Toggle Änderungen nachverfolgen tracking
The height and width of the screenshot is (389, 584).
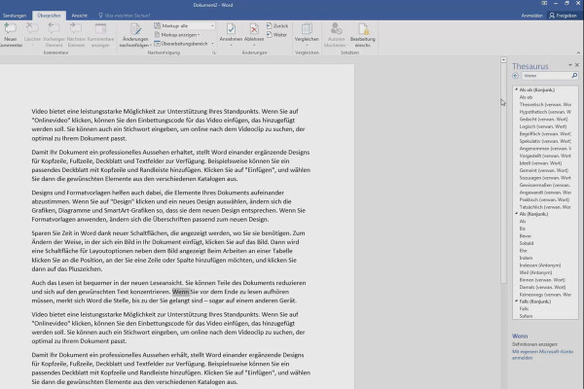135,35
